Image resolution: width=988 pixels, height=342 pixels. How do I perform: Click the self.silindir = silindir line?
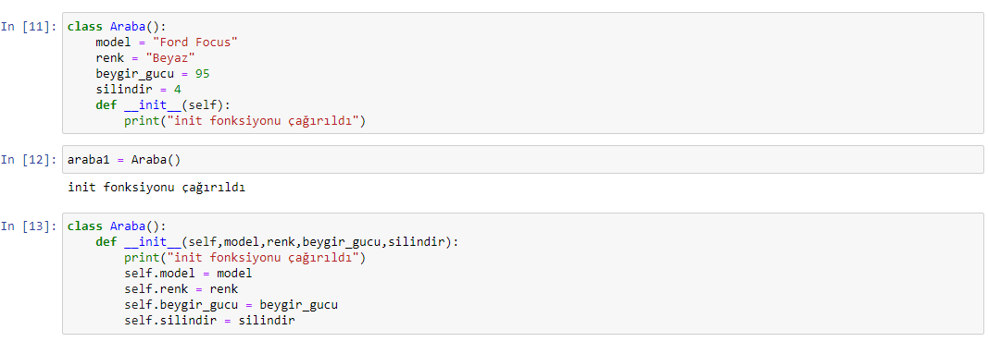pos(210,322)
